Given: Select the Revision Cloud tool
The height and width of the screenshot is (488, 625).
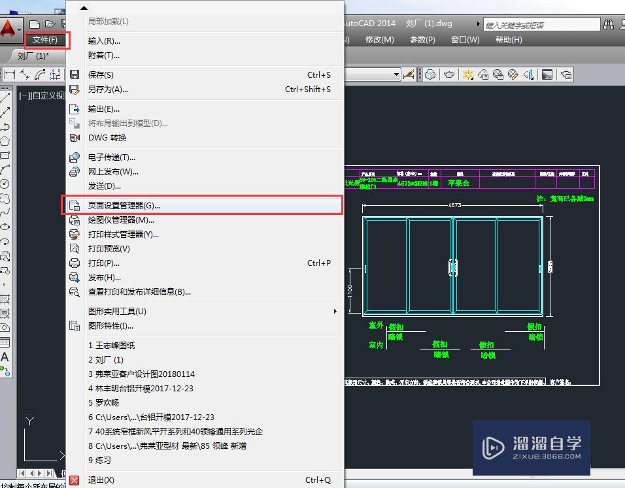Looking at the screenshot, I should pyautogui.click(x=5, y=199).
